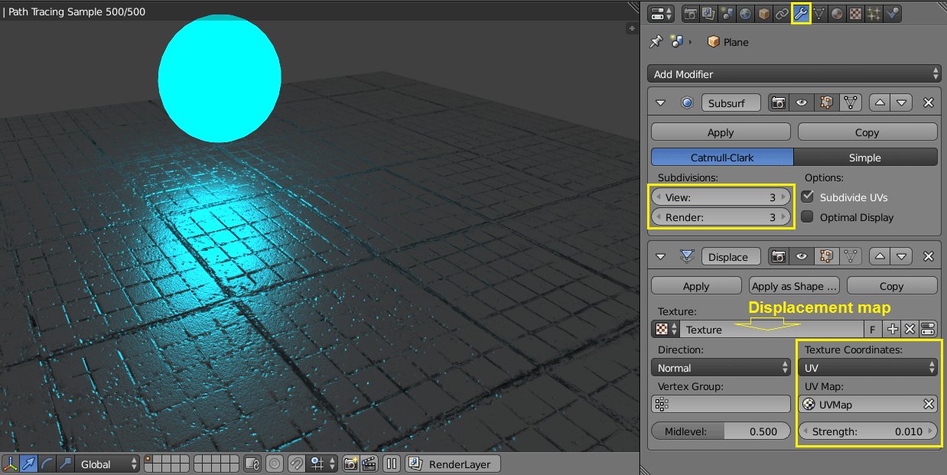Click the Midlevel slider
This screenshot has width=947, height=475.
pos(721,431)
